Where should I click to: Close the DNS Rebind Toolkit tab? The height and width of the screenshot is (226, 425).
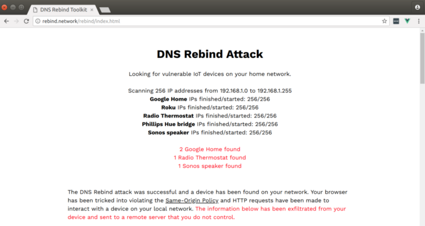pyautogui.click(x=92, y=10)
